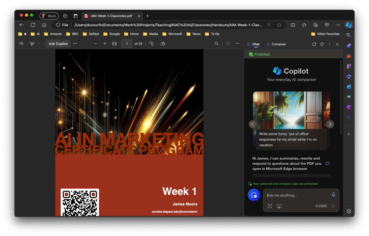Open Copilot chat in a new tab
Screen dimensions: 369x236
[314, 44]
